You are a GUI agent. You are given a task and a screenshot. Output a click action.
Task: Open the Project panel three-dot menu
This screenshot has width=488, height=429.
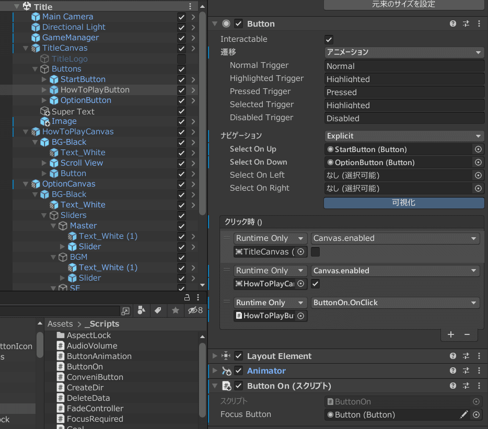198,297
